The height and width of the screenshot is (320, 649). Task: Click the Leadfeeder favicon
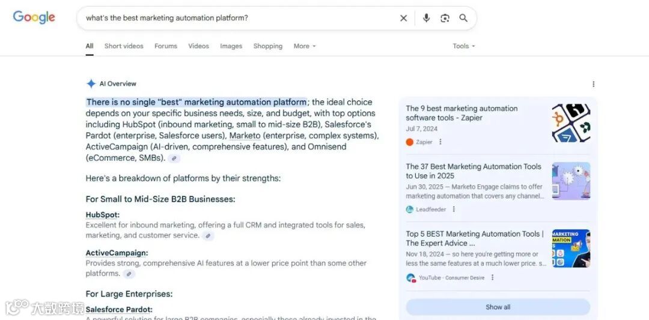point(410,209)
